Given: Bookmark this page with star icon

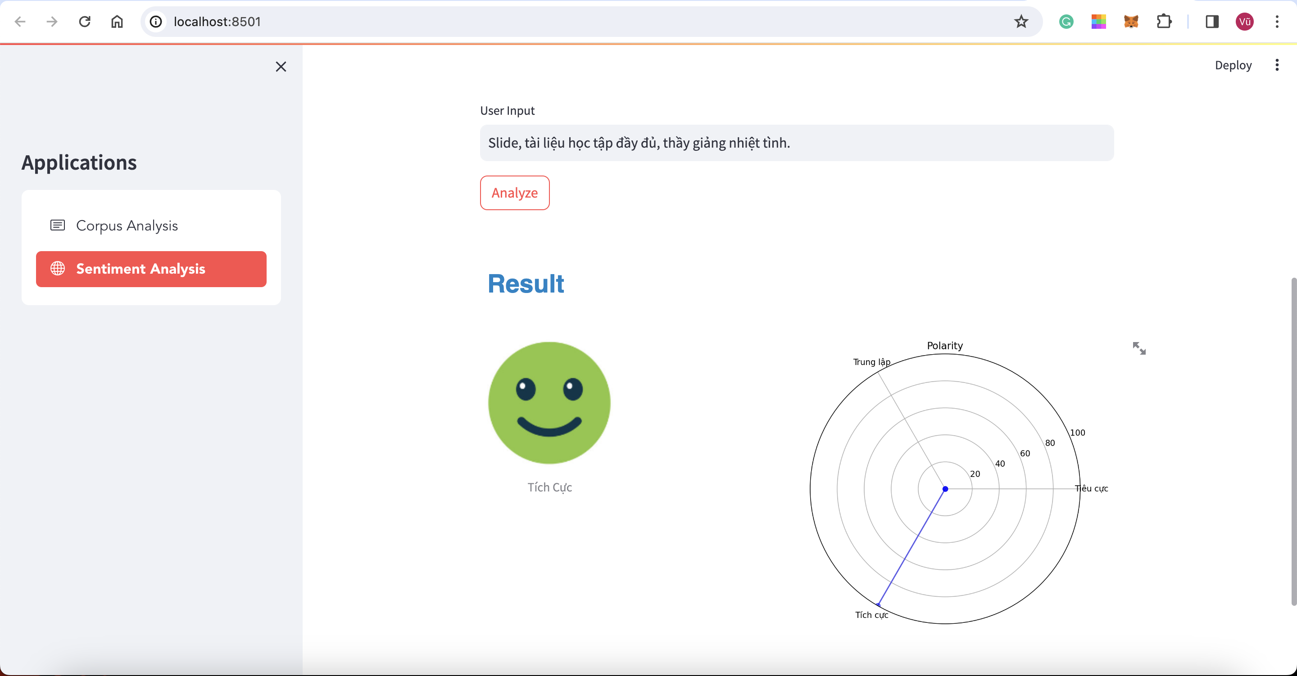Looking at the screenshot, I should (x=1020, y=22).
